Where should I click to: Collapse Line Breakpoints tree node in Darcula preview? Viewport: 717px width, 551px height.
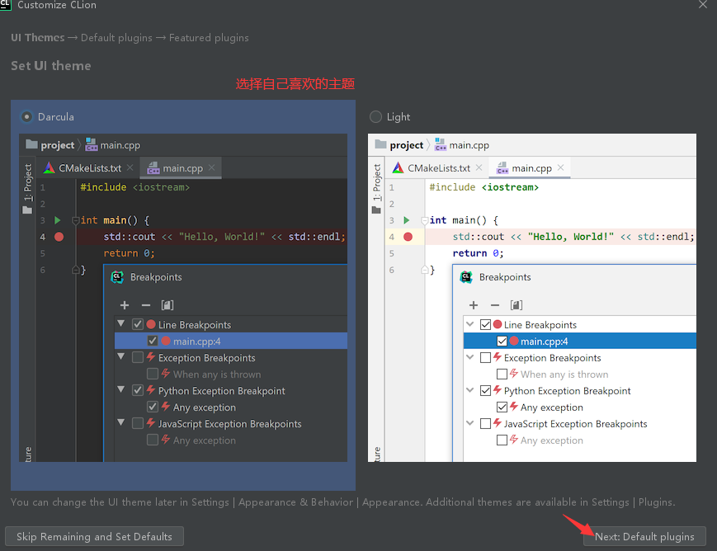point(122,325)
